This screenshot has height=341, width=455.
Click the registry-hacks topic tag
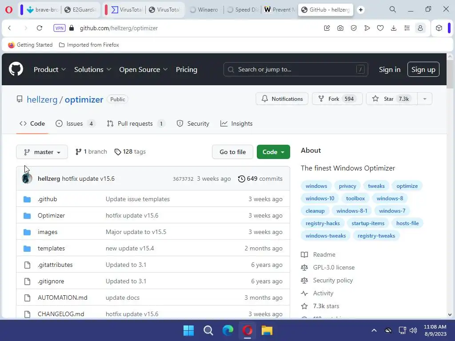point(323,223)
